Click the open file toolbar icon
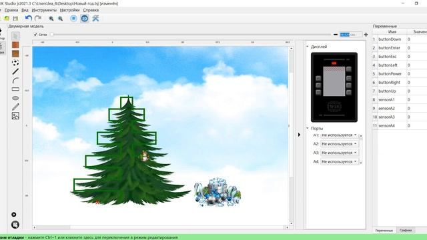Image resolution: width=427 pixels, height=240 pixels. click(x=7, y=19)
